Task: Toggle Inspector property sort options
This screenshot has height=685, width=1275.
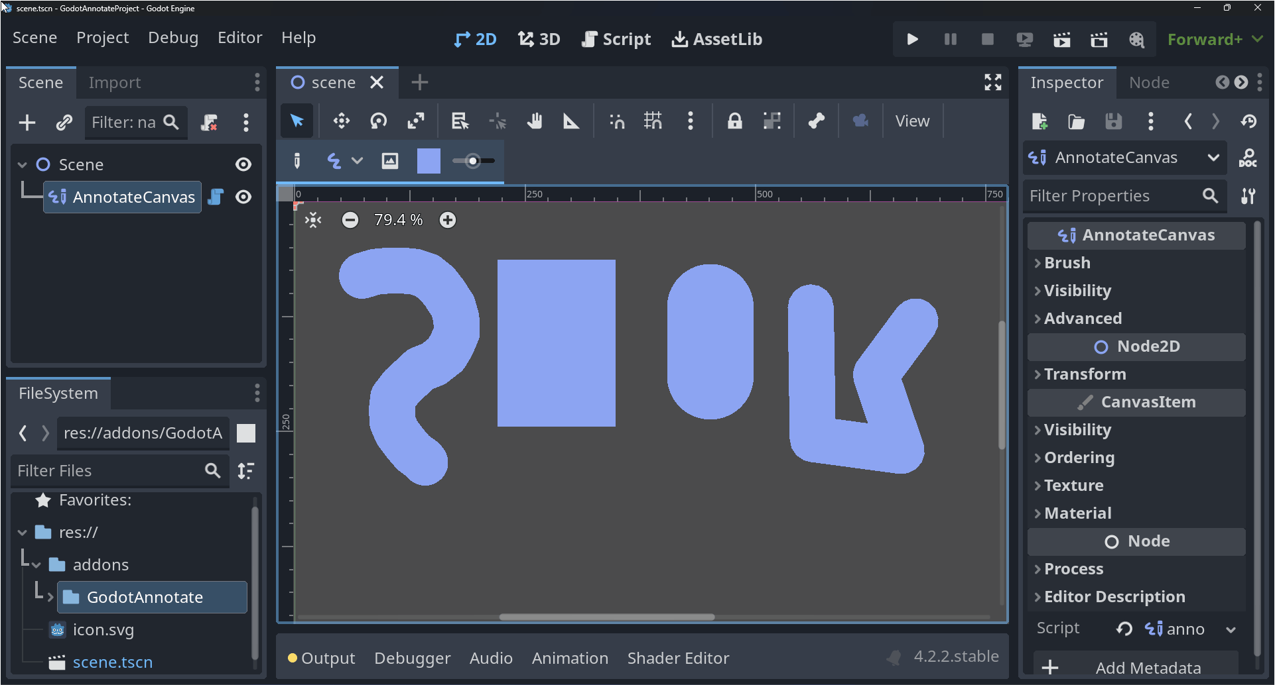Action: coord(1248,196)
